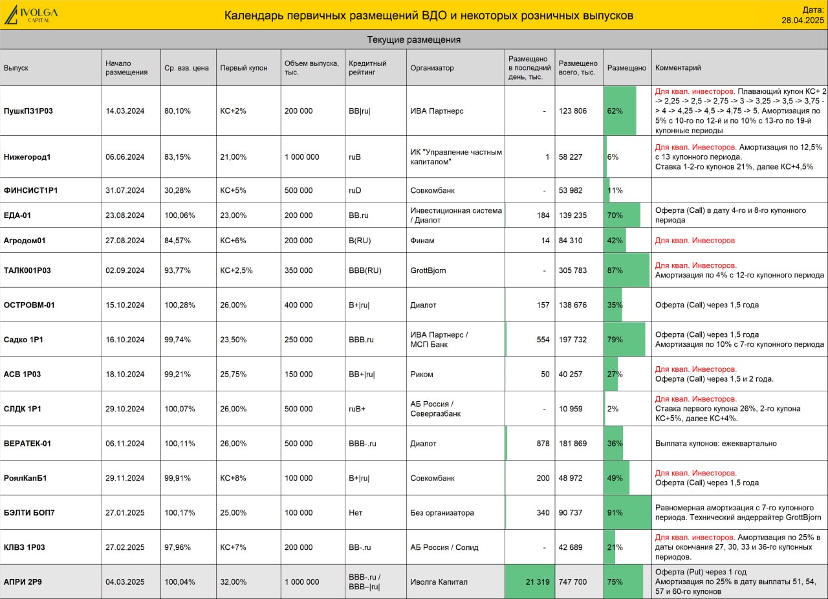Select issue volume 400 000
This screenshot has width=828, height=599.
pos(298,305)
